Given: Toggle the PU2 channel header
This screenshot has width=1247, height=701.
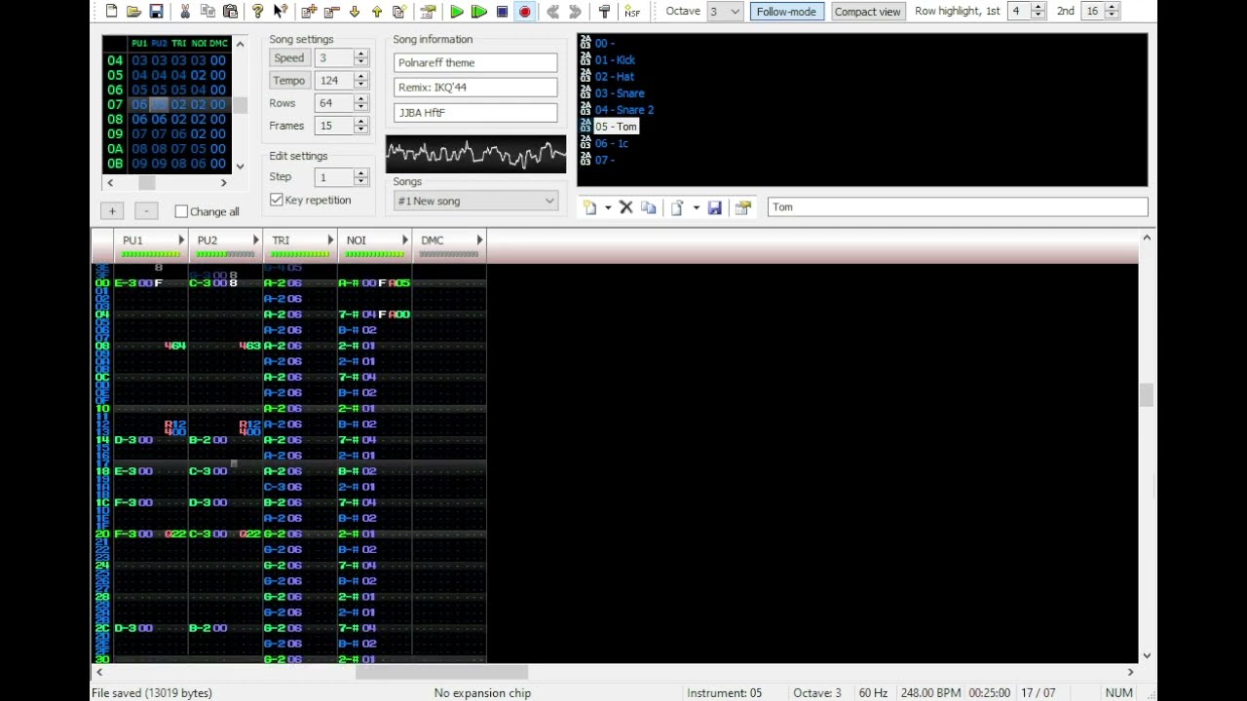Looking at the screenshot, I should point(208,240).
